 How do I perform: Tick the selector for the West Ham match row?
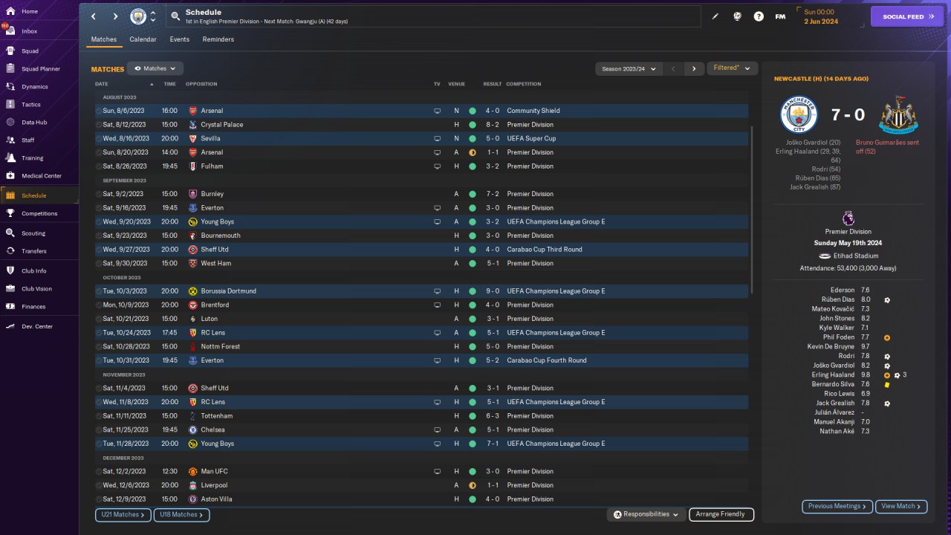pos(99,264)
